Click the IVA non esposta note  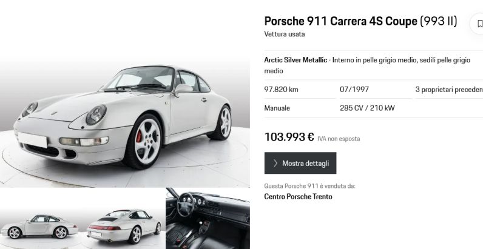click(339, 139)
